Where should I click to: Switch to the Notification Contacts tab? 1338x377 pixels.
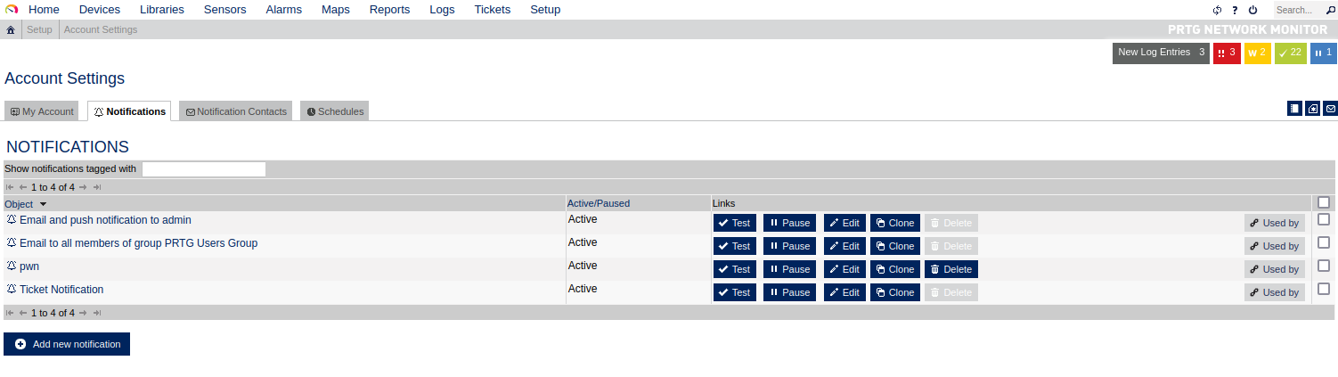pyautogui.click(x=235, y=111)
